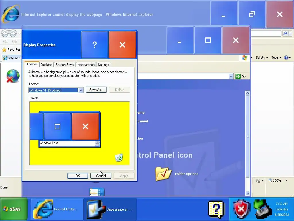Click the Display icon below the dialog

tap(97, 192)
